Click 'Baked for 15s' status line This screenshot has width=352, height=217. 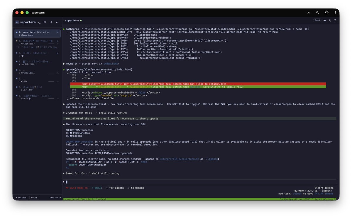[91, 173]
